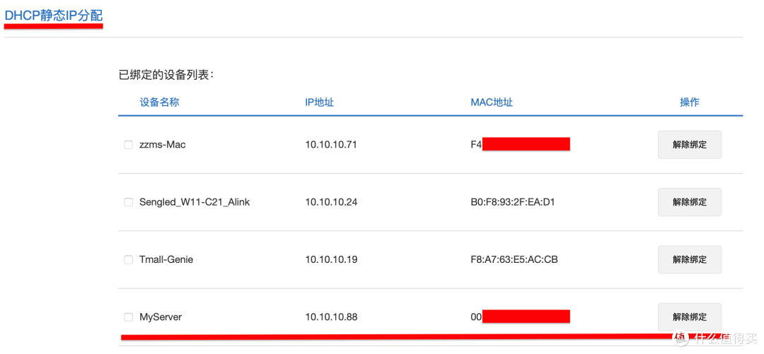This screenshot has height=354, width=764.
Task: Enable the MyServer checkbox
Action: (x=129, y=317)
